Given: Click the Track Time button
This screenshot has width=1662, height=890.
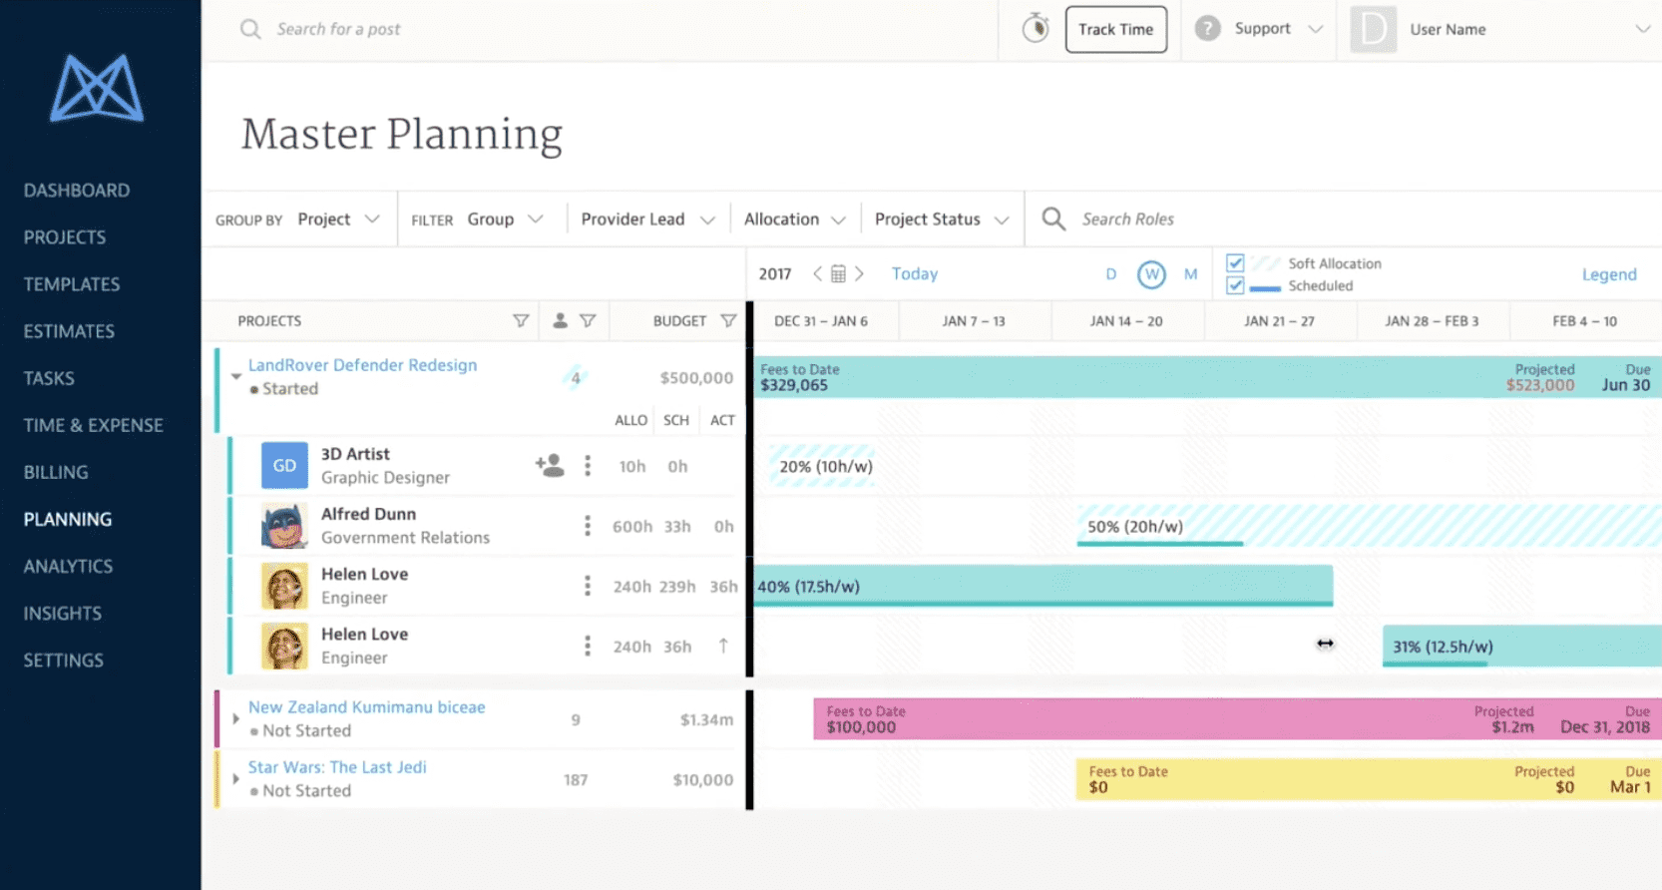Looking at the screenshot, I should point(1115,29).
